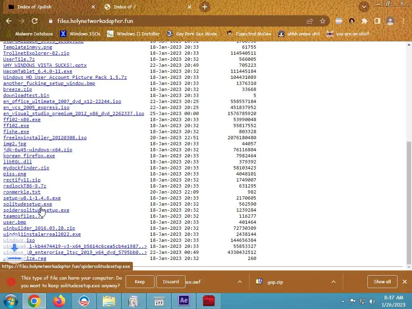This screenshot has width=412, height=309.
Task: Close the downloads bar
Action: tap(405, 282)
